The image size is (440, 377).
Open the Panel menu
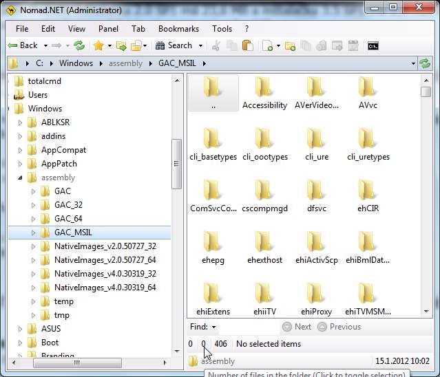tap(108, 29)
